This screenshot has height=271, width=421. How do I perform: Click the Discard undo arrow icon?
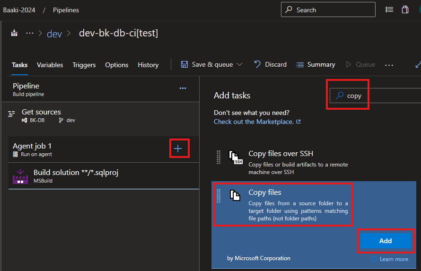point(257,64)
